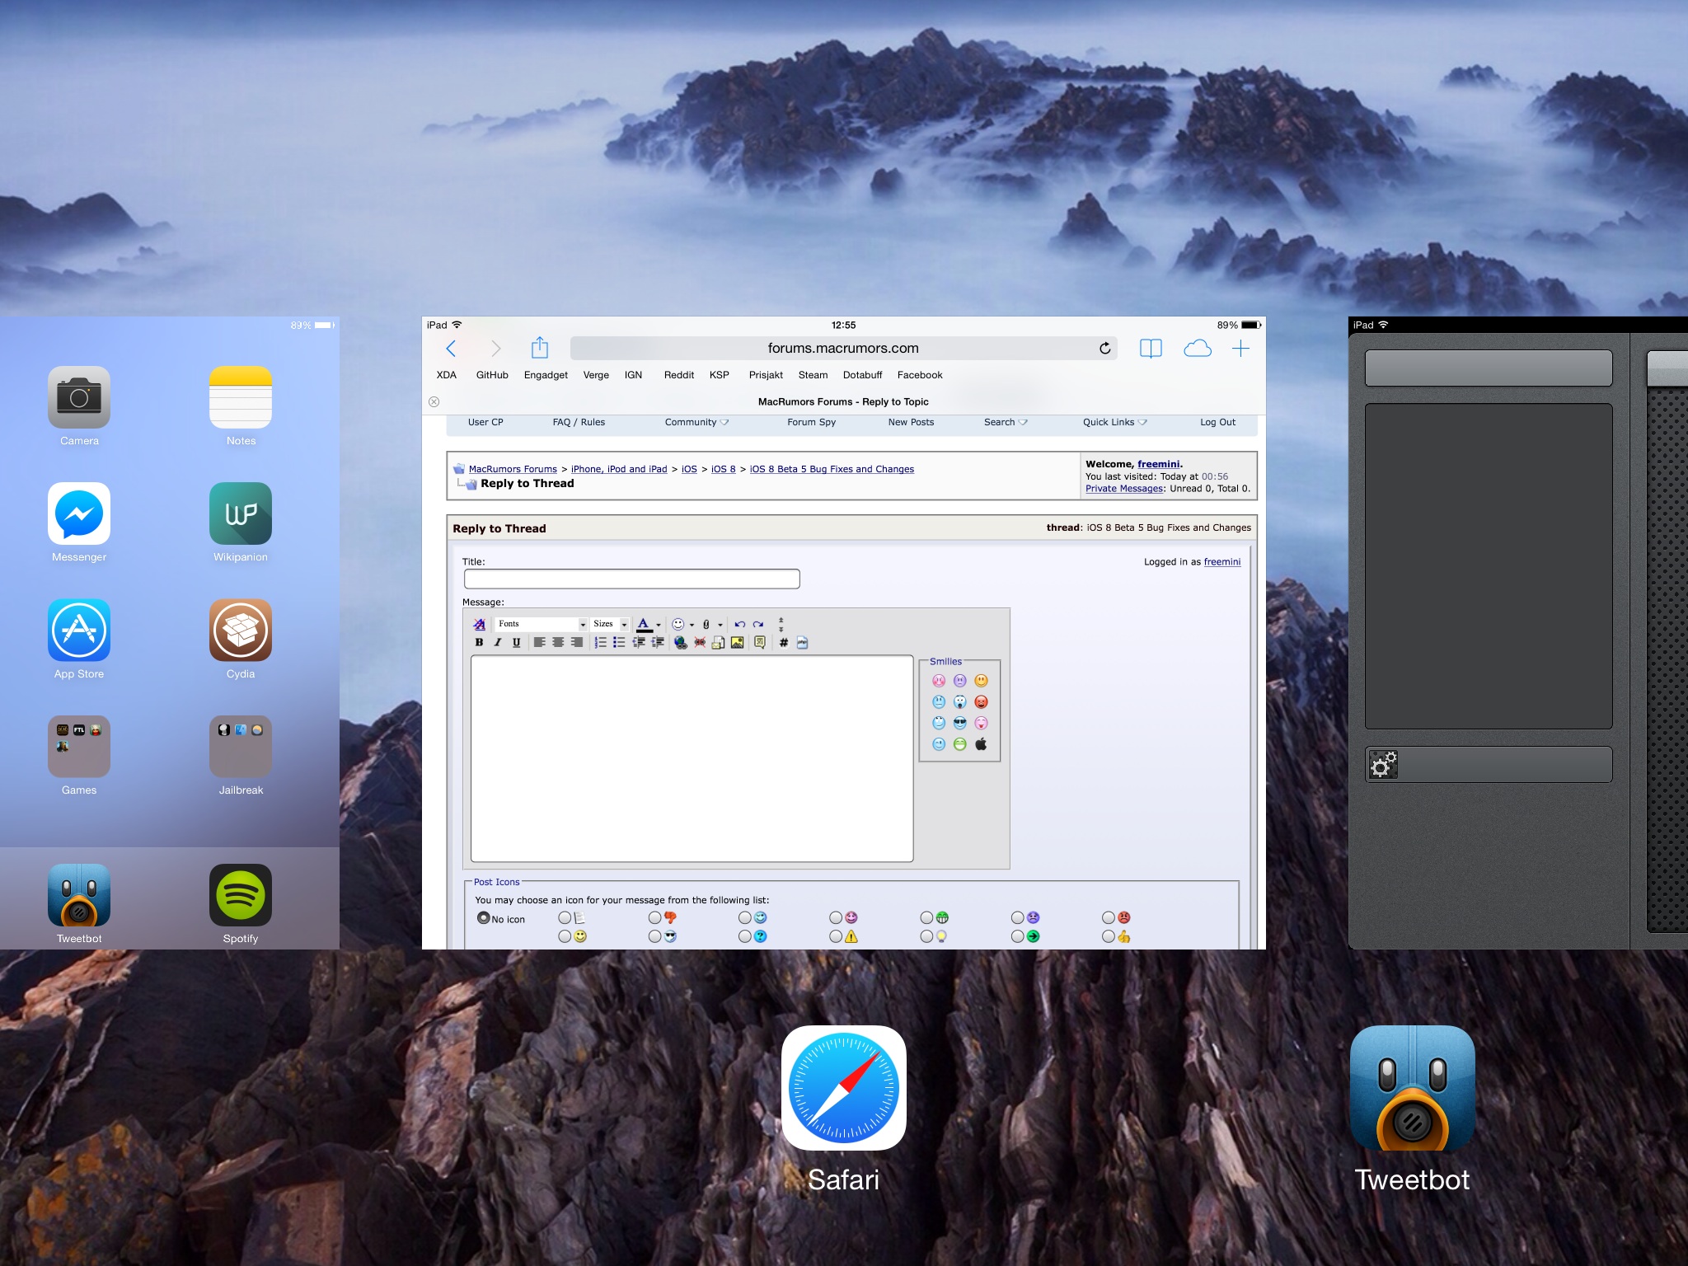The height and width of the screenshot is (1266, 1688).
Task: Open the Sizes dropdown
Action: click(611, 624)
